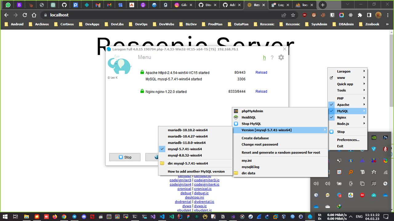The width and height of the screenshot is (394, 221).
Task: Open my.ini from MySQL submenu
Action: point(279,161)
